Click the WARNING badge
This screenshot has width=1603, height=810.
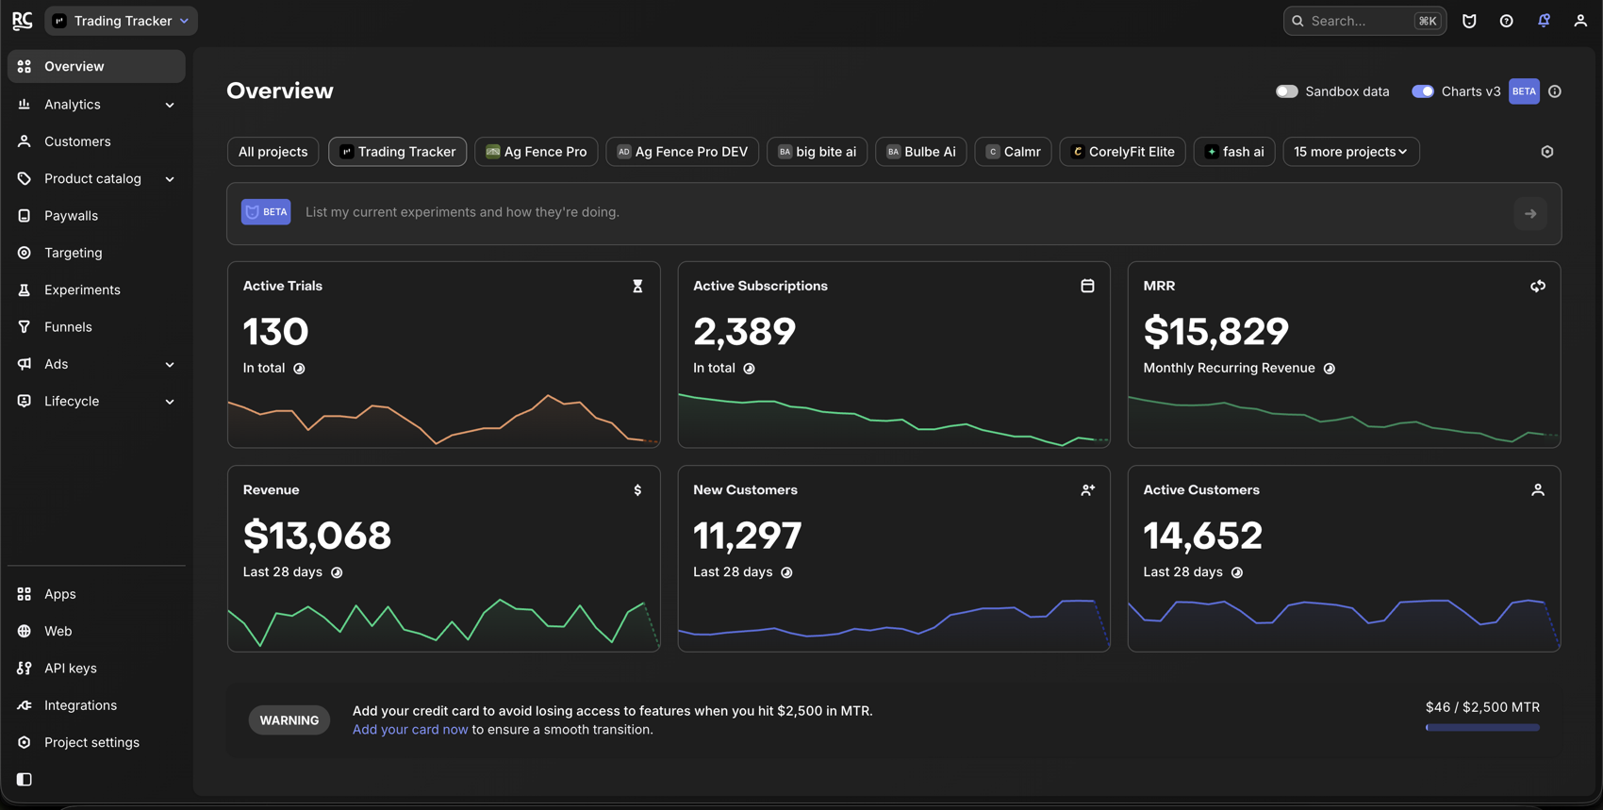coord(289,720)
